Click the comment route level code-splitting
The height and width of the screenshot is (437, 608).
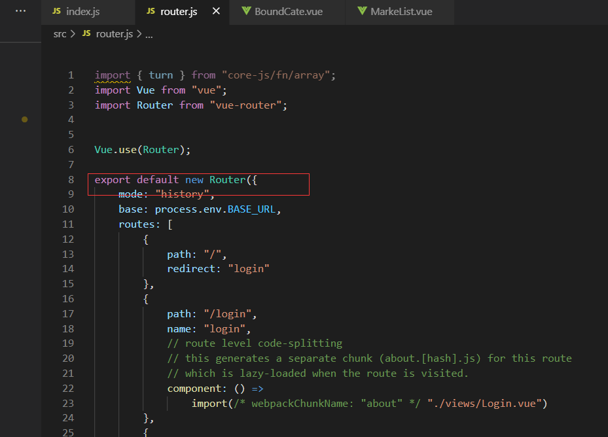click(255, 343)
